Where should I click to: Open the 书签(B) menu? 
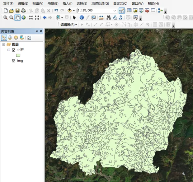(53, 3)
